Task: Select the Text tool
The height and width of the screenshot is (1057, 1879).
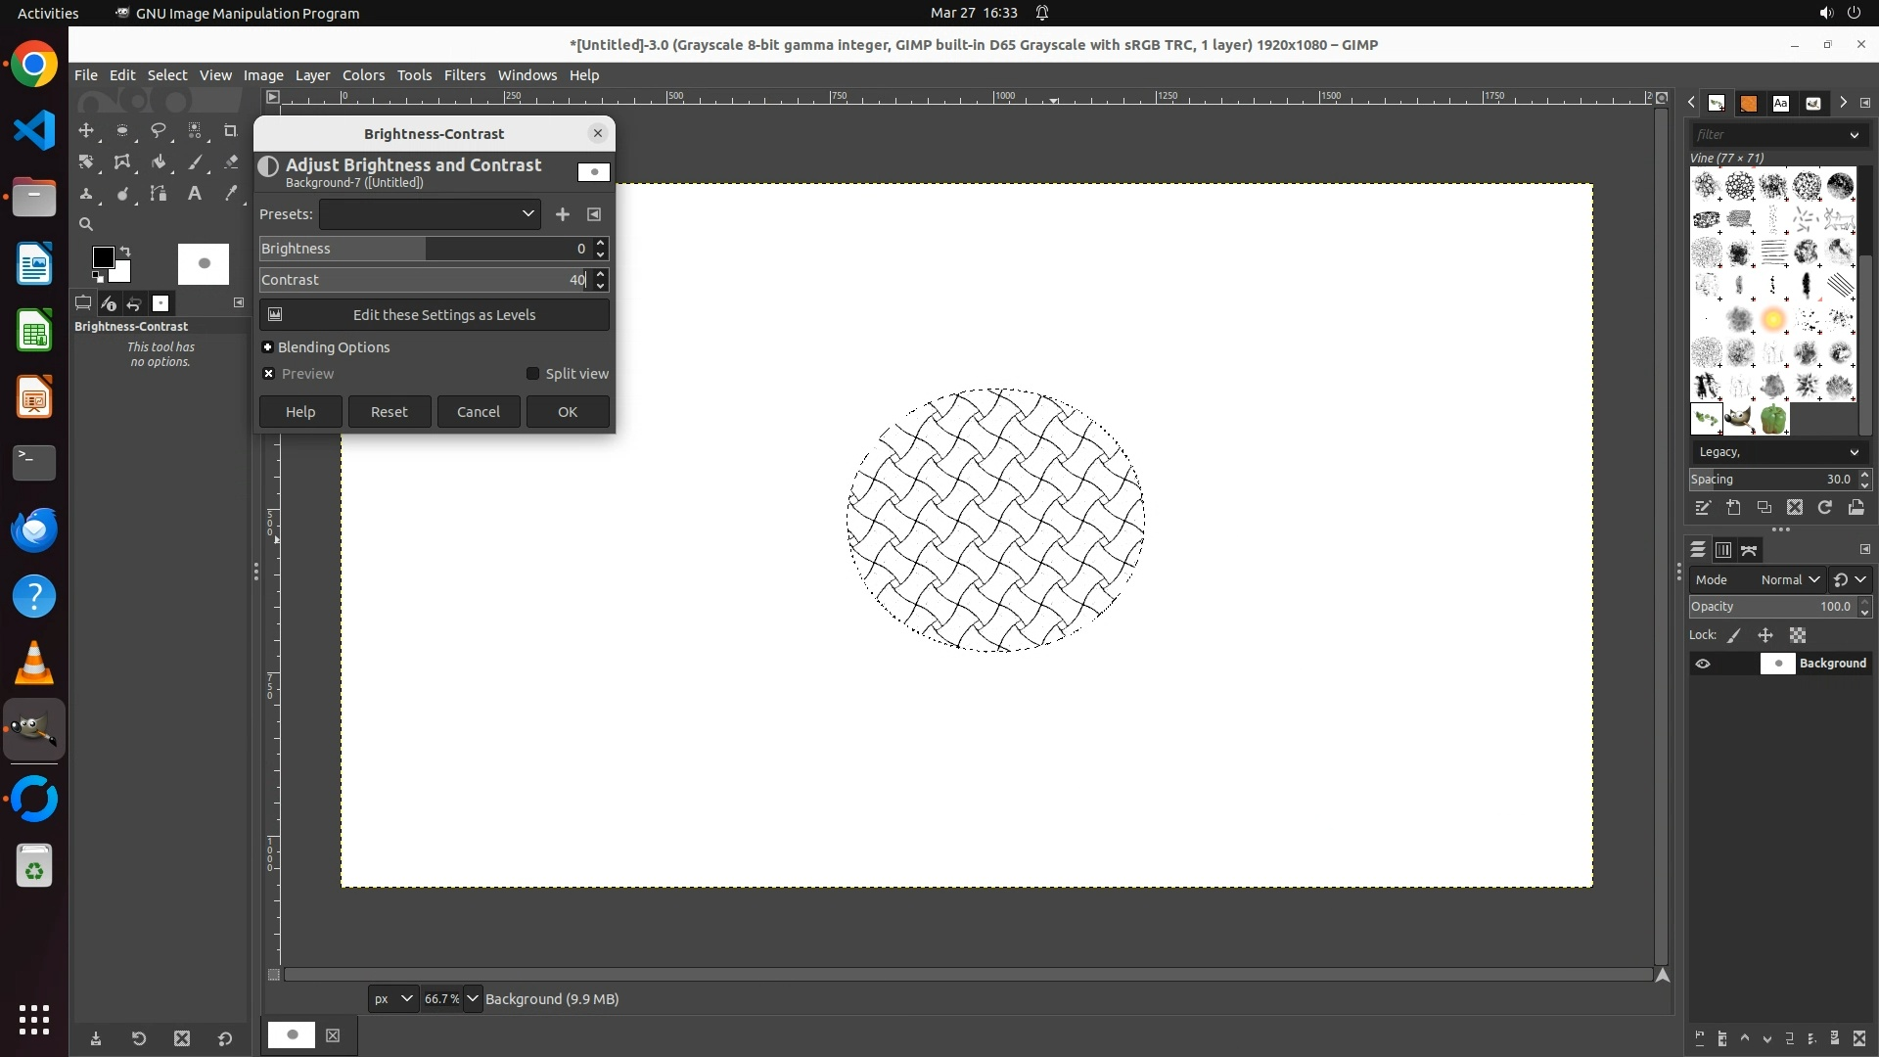Action: point(194,194)
